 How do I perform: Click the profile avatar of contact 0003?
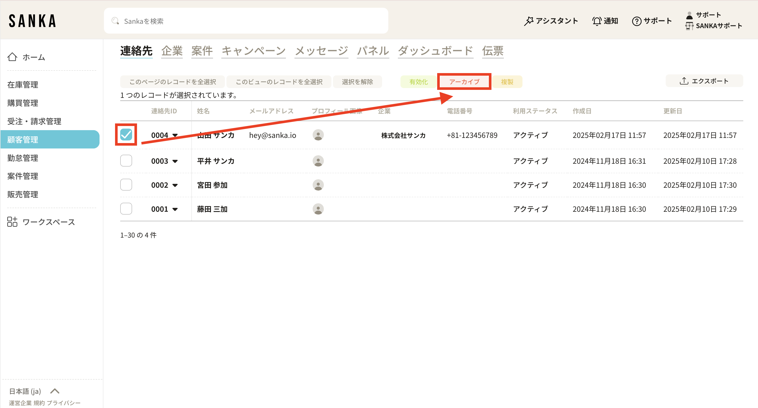318,161
